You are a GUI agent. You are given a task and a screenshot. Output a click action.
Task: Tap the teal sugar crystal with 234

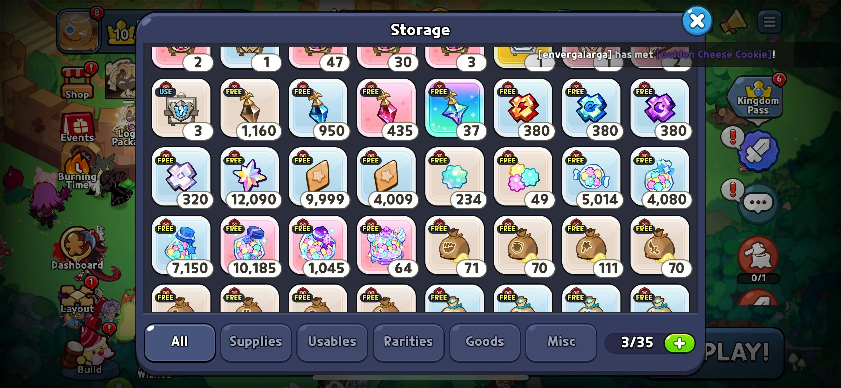click(454, 177)
